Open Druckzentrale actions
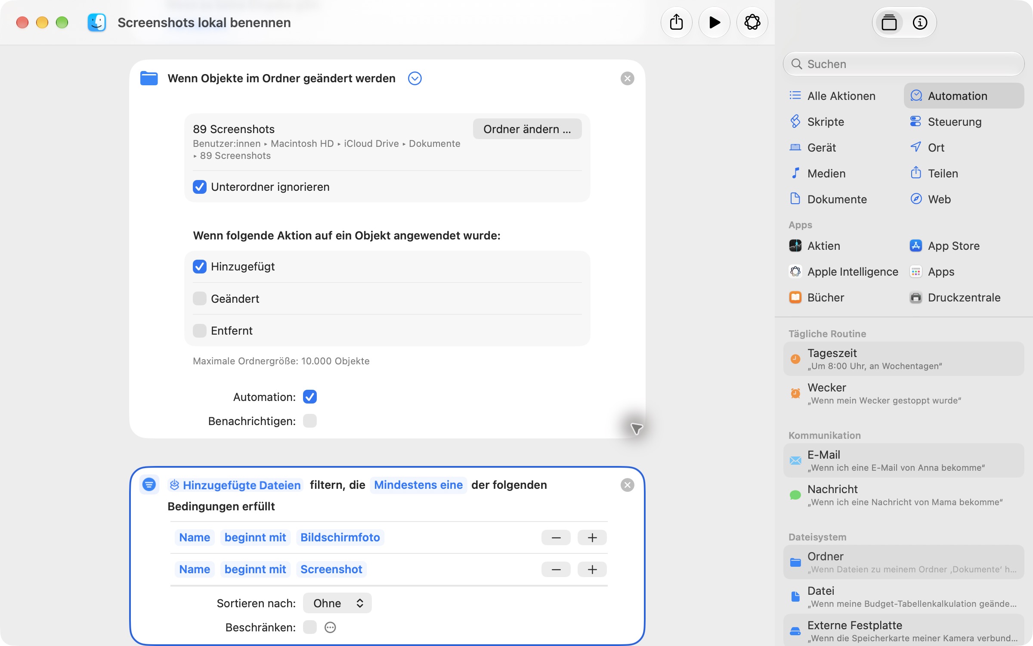The image size is (1033, 646). [955, 298]
